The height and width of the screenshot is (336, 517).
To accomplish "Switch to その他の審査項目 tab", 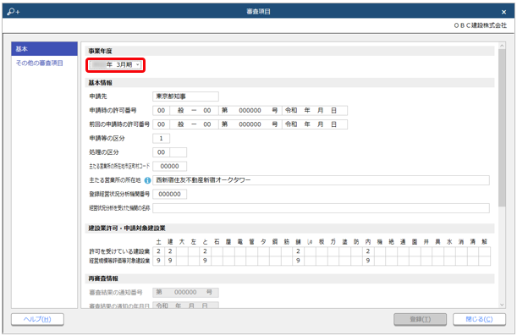I will [x=40, y=63].
